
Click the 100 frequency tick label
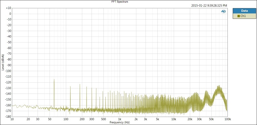click(x=66, y=119)
